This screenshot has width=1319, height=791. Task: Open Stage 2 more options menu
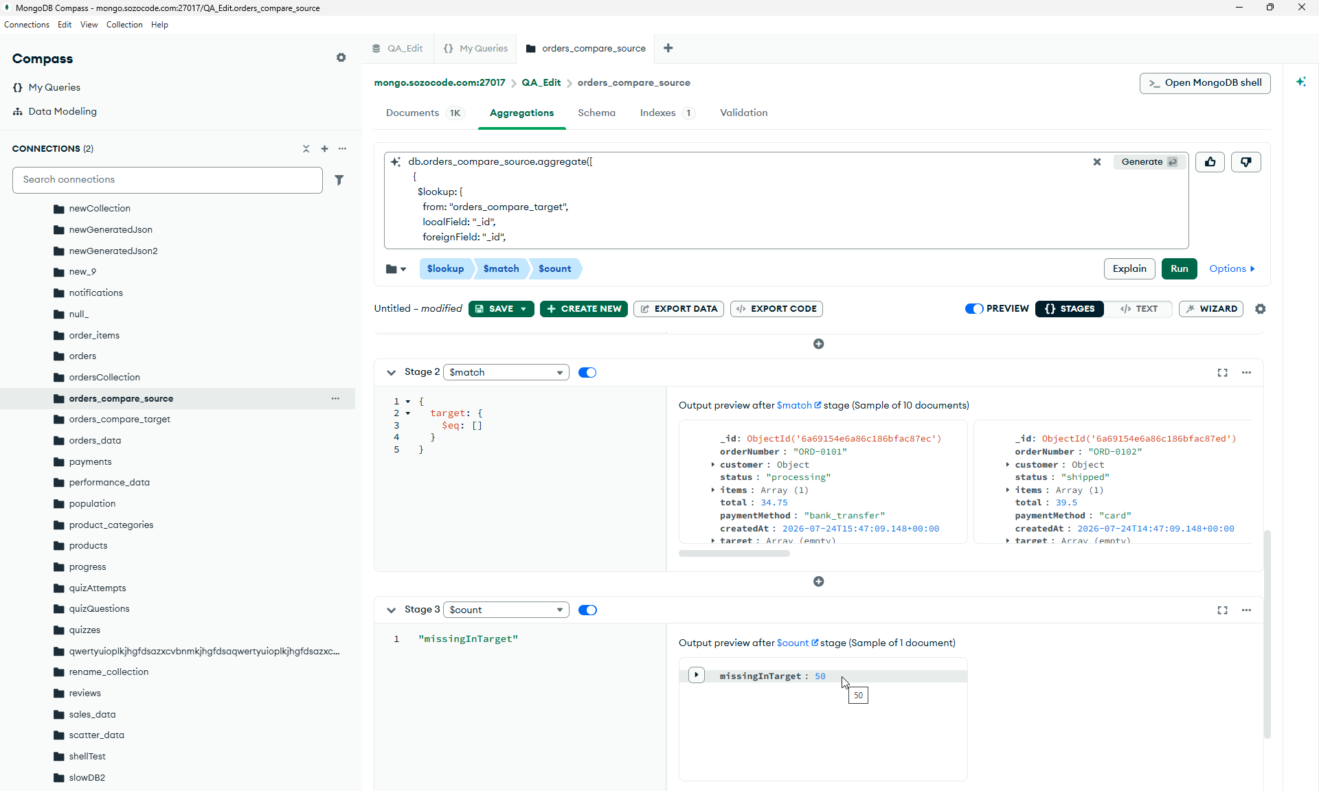point(1246,373)
